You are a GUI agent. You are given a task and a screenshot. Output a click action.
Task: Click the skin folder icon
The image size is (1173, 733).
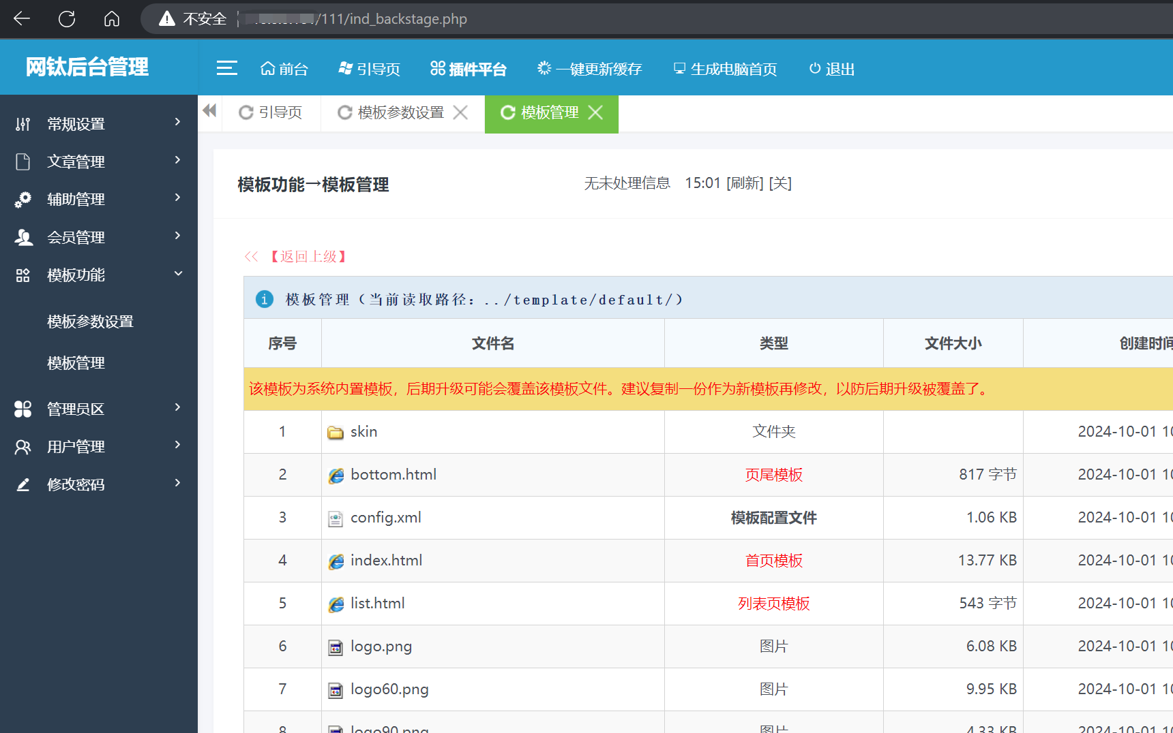click(336, 433)
